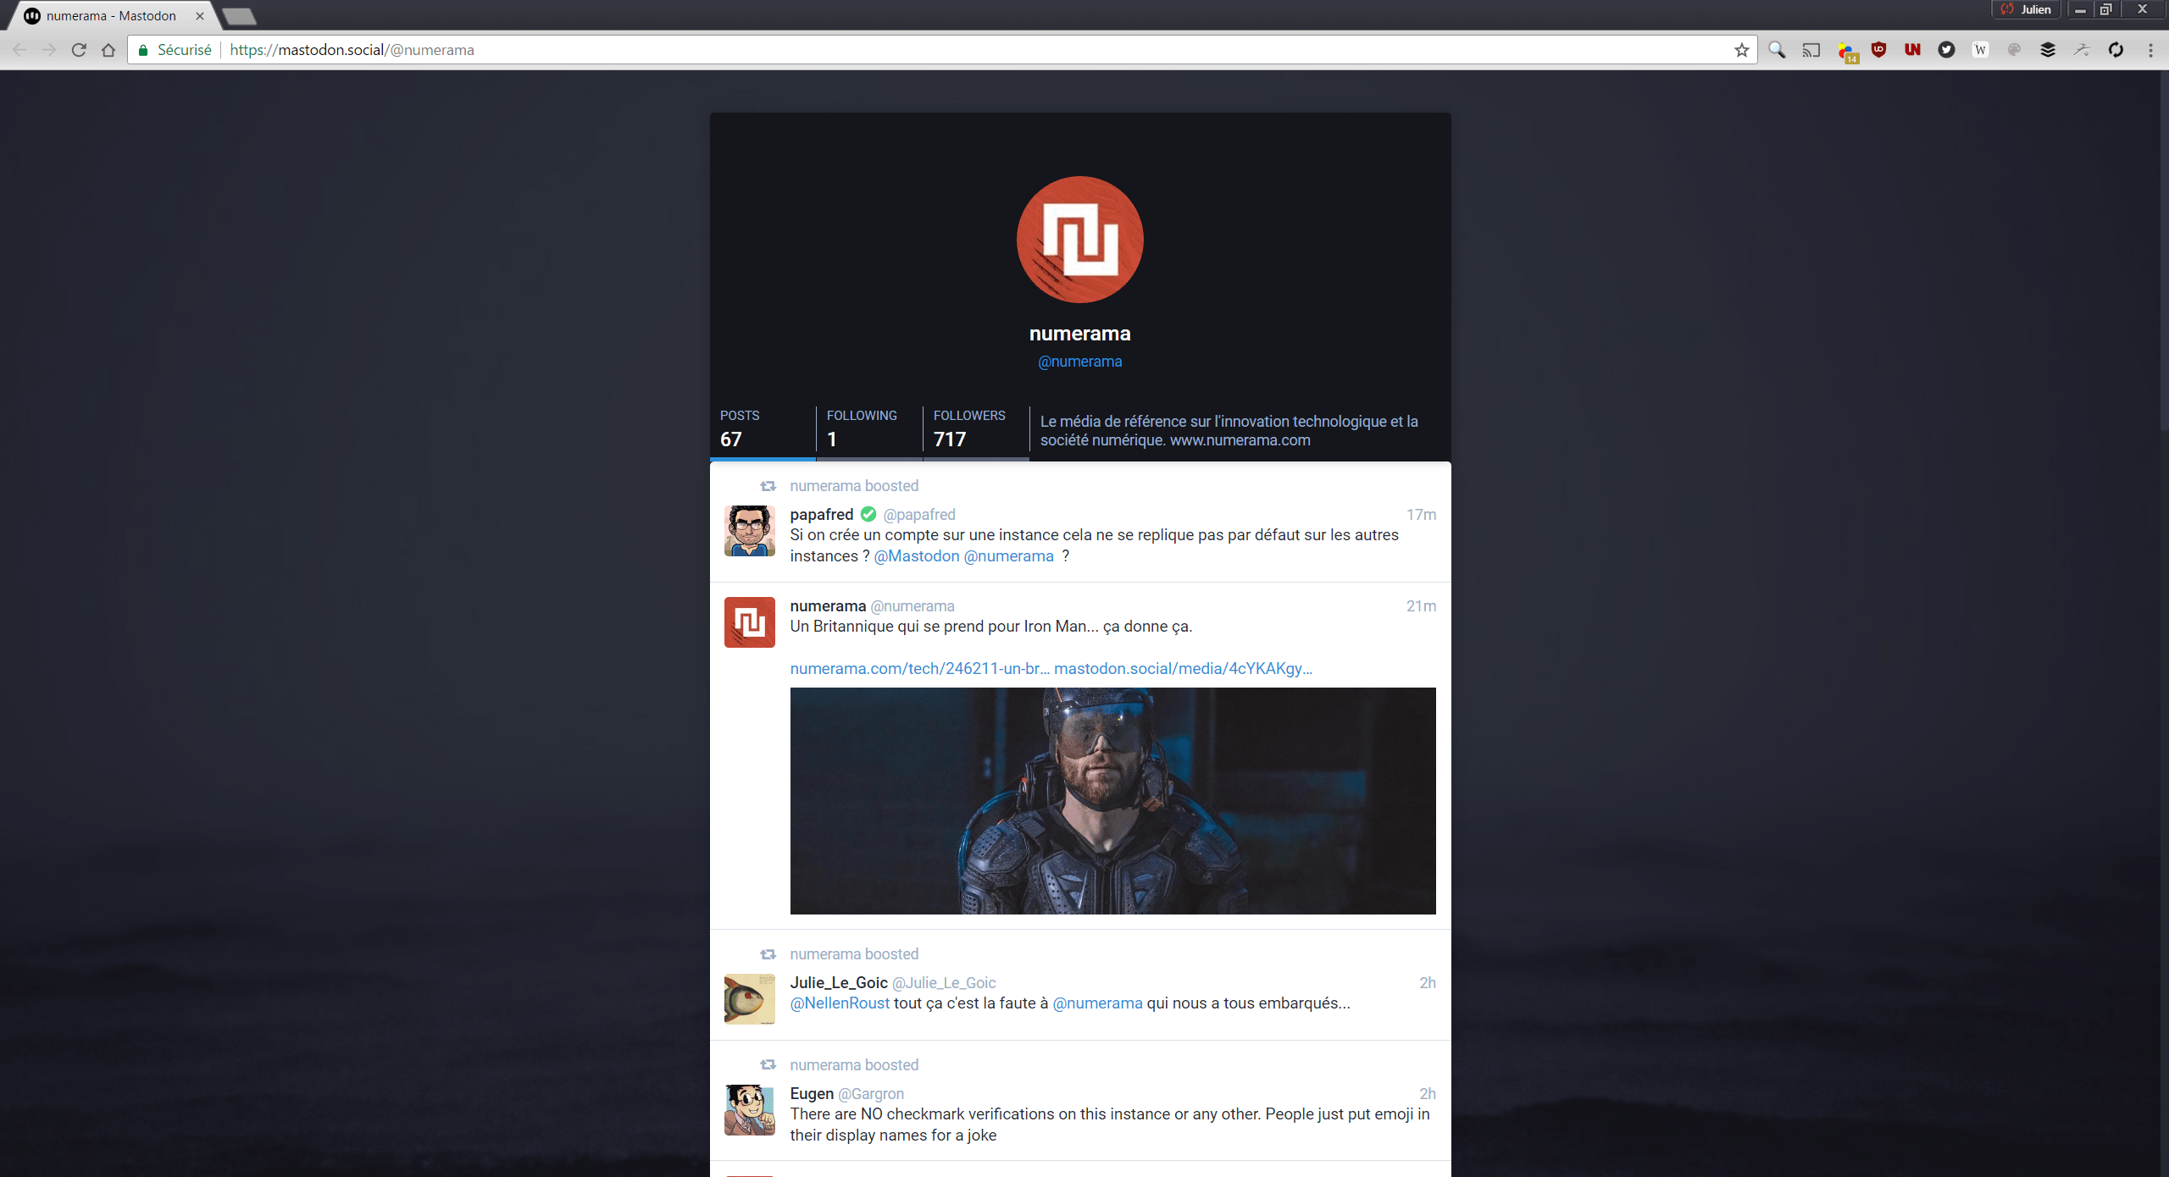Screen dimensions: 2169x1177
Task: Reload the Mastodon page
Action: click(x=79, y=50)
